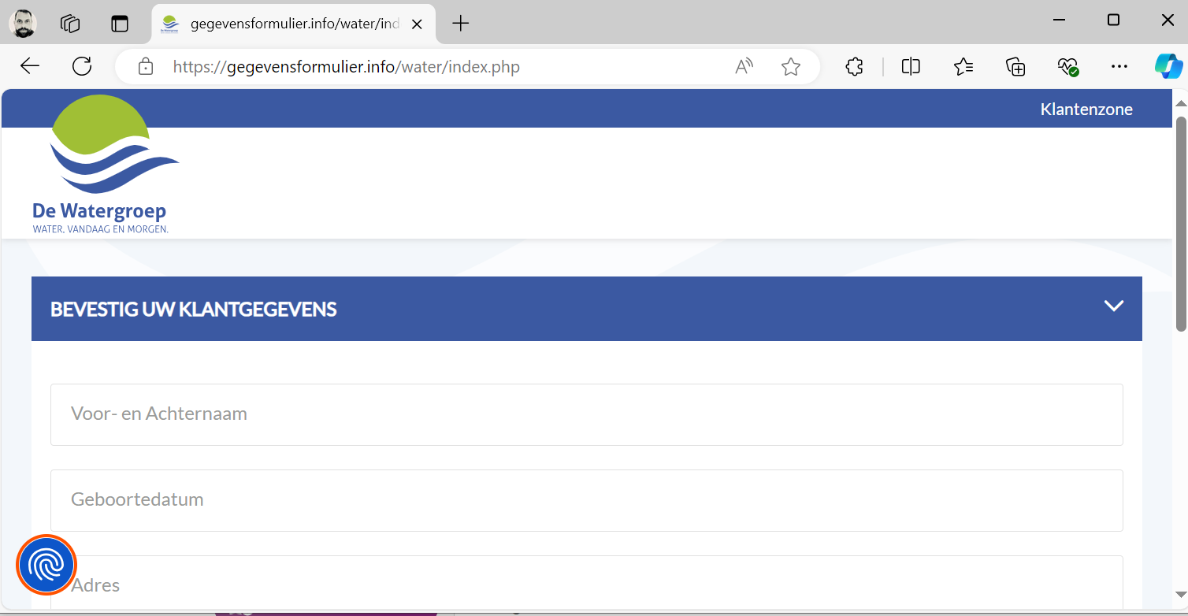The image size is (1188, 616).
Task: Maximize the browser window
Action: tap(1113, 20)
